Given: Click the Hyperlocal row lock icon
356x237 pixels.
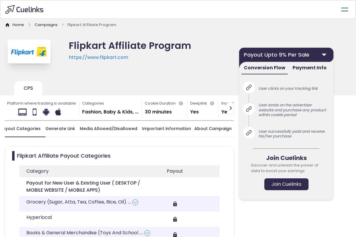Looking at the screenshot, I should click(175, 219).
